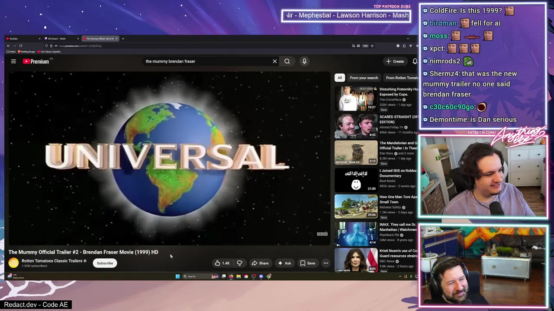Save the video to a playlist
The height and width of the screenshot is (311, 554).
click(308, 263)
